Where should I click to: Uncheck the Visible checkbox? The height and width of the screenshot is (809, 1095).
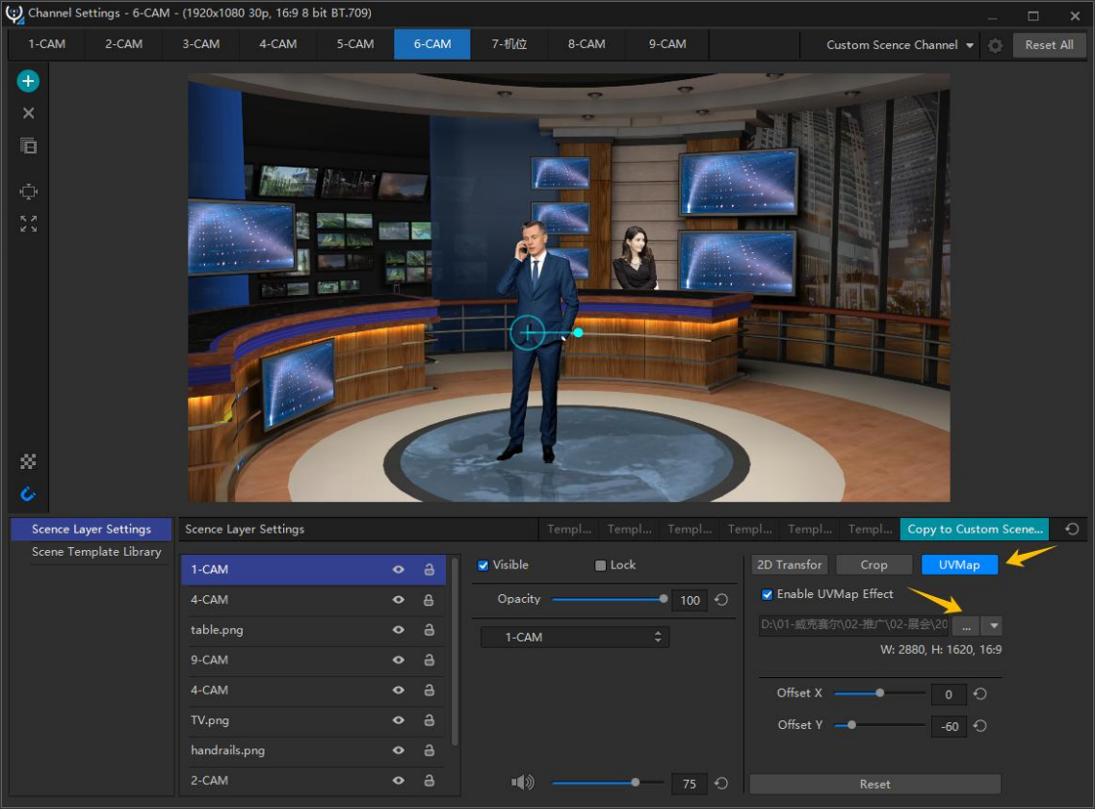coord(483,565)
